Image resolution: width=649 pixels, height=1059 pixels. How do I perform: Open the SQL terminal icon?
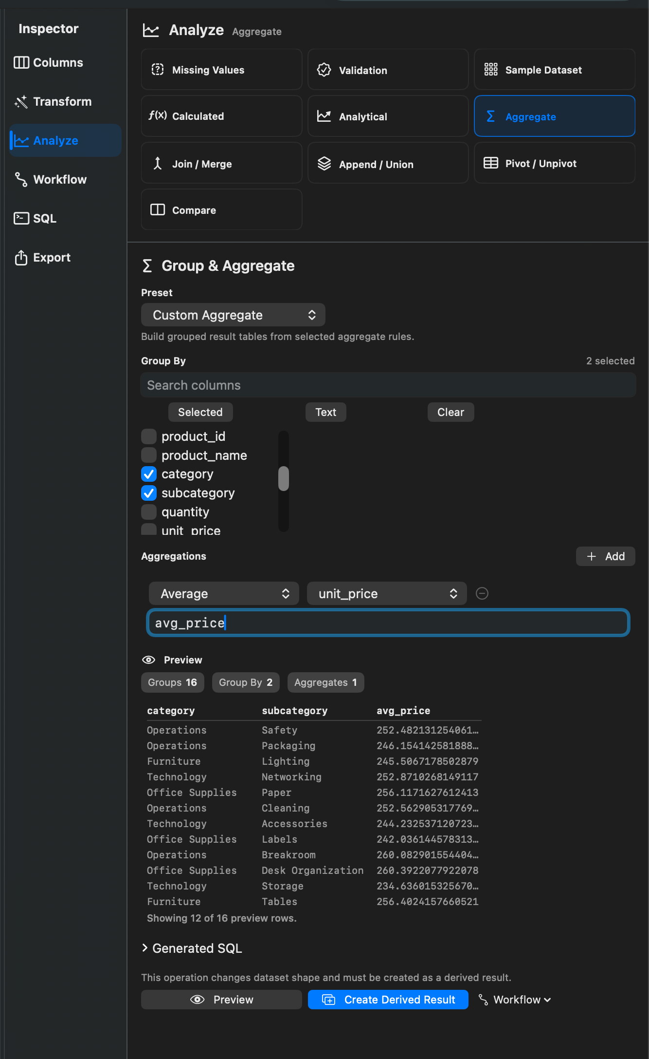pos(21,218)
